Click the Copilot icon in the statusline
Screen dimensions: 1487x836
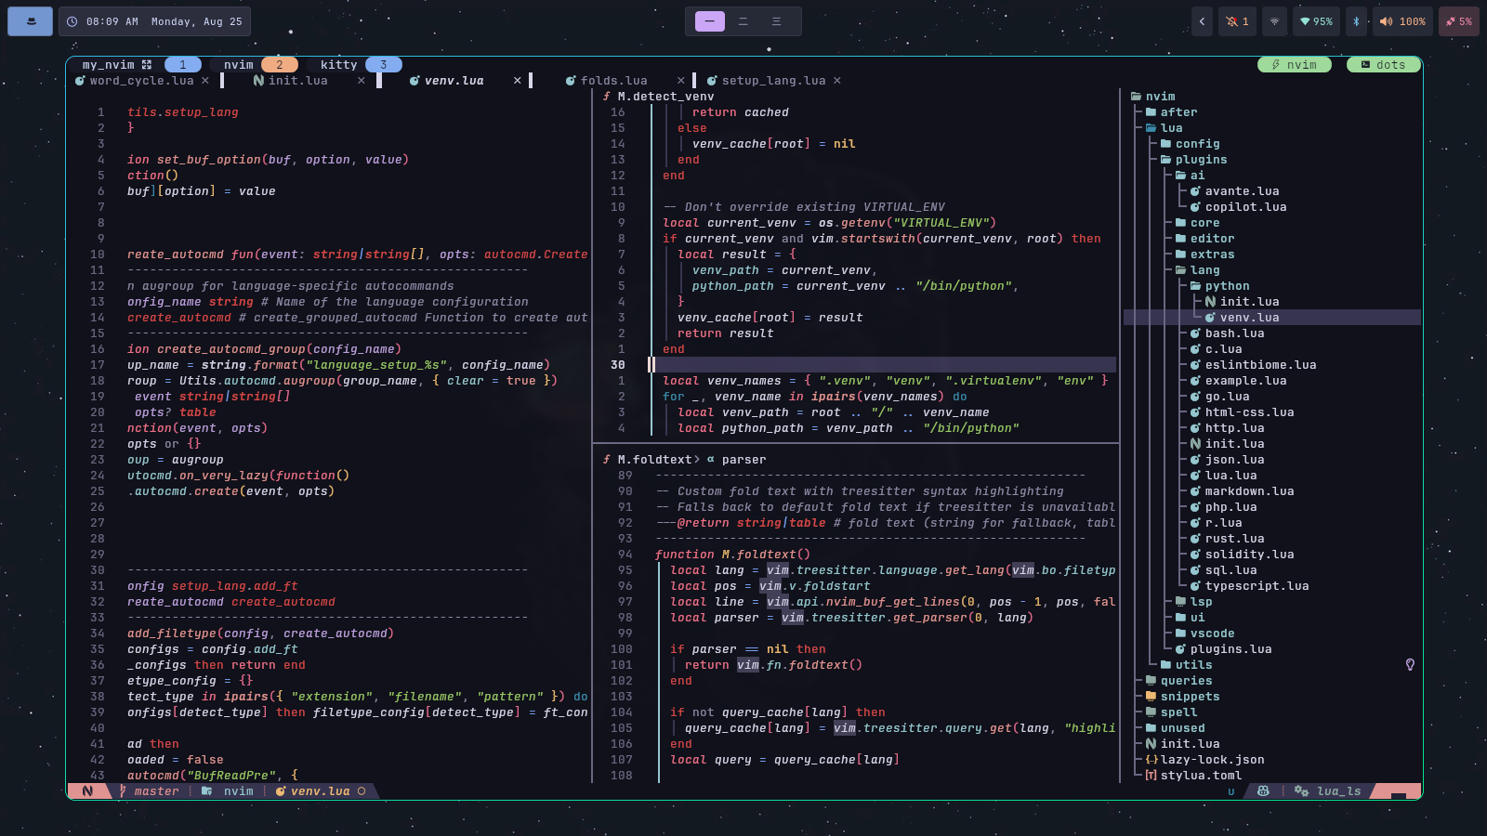tap(1263, 791)
